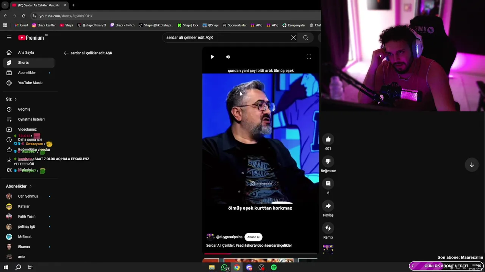485x272 pixels.
Task: Open the Windows taskbar search
Action: click(x=18, y=267)
